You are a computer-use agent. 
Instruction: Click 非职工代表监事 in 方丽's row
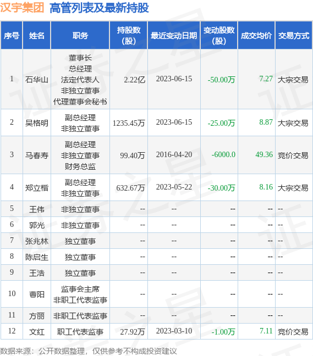[80, 316]
